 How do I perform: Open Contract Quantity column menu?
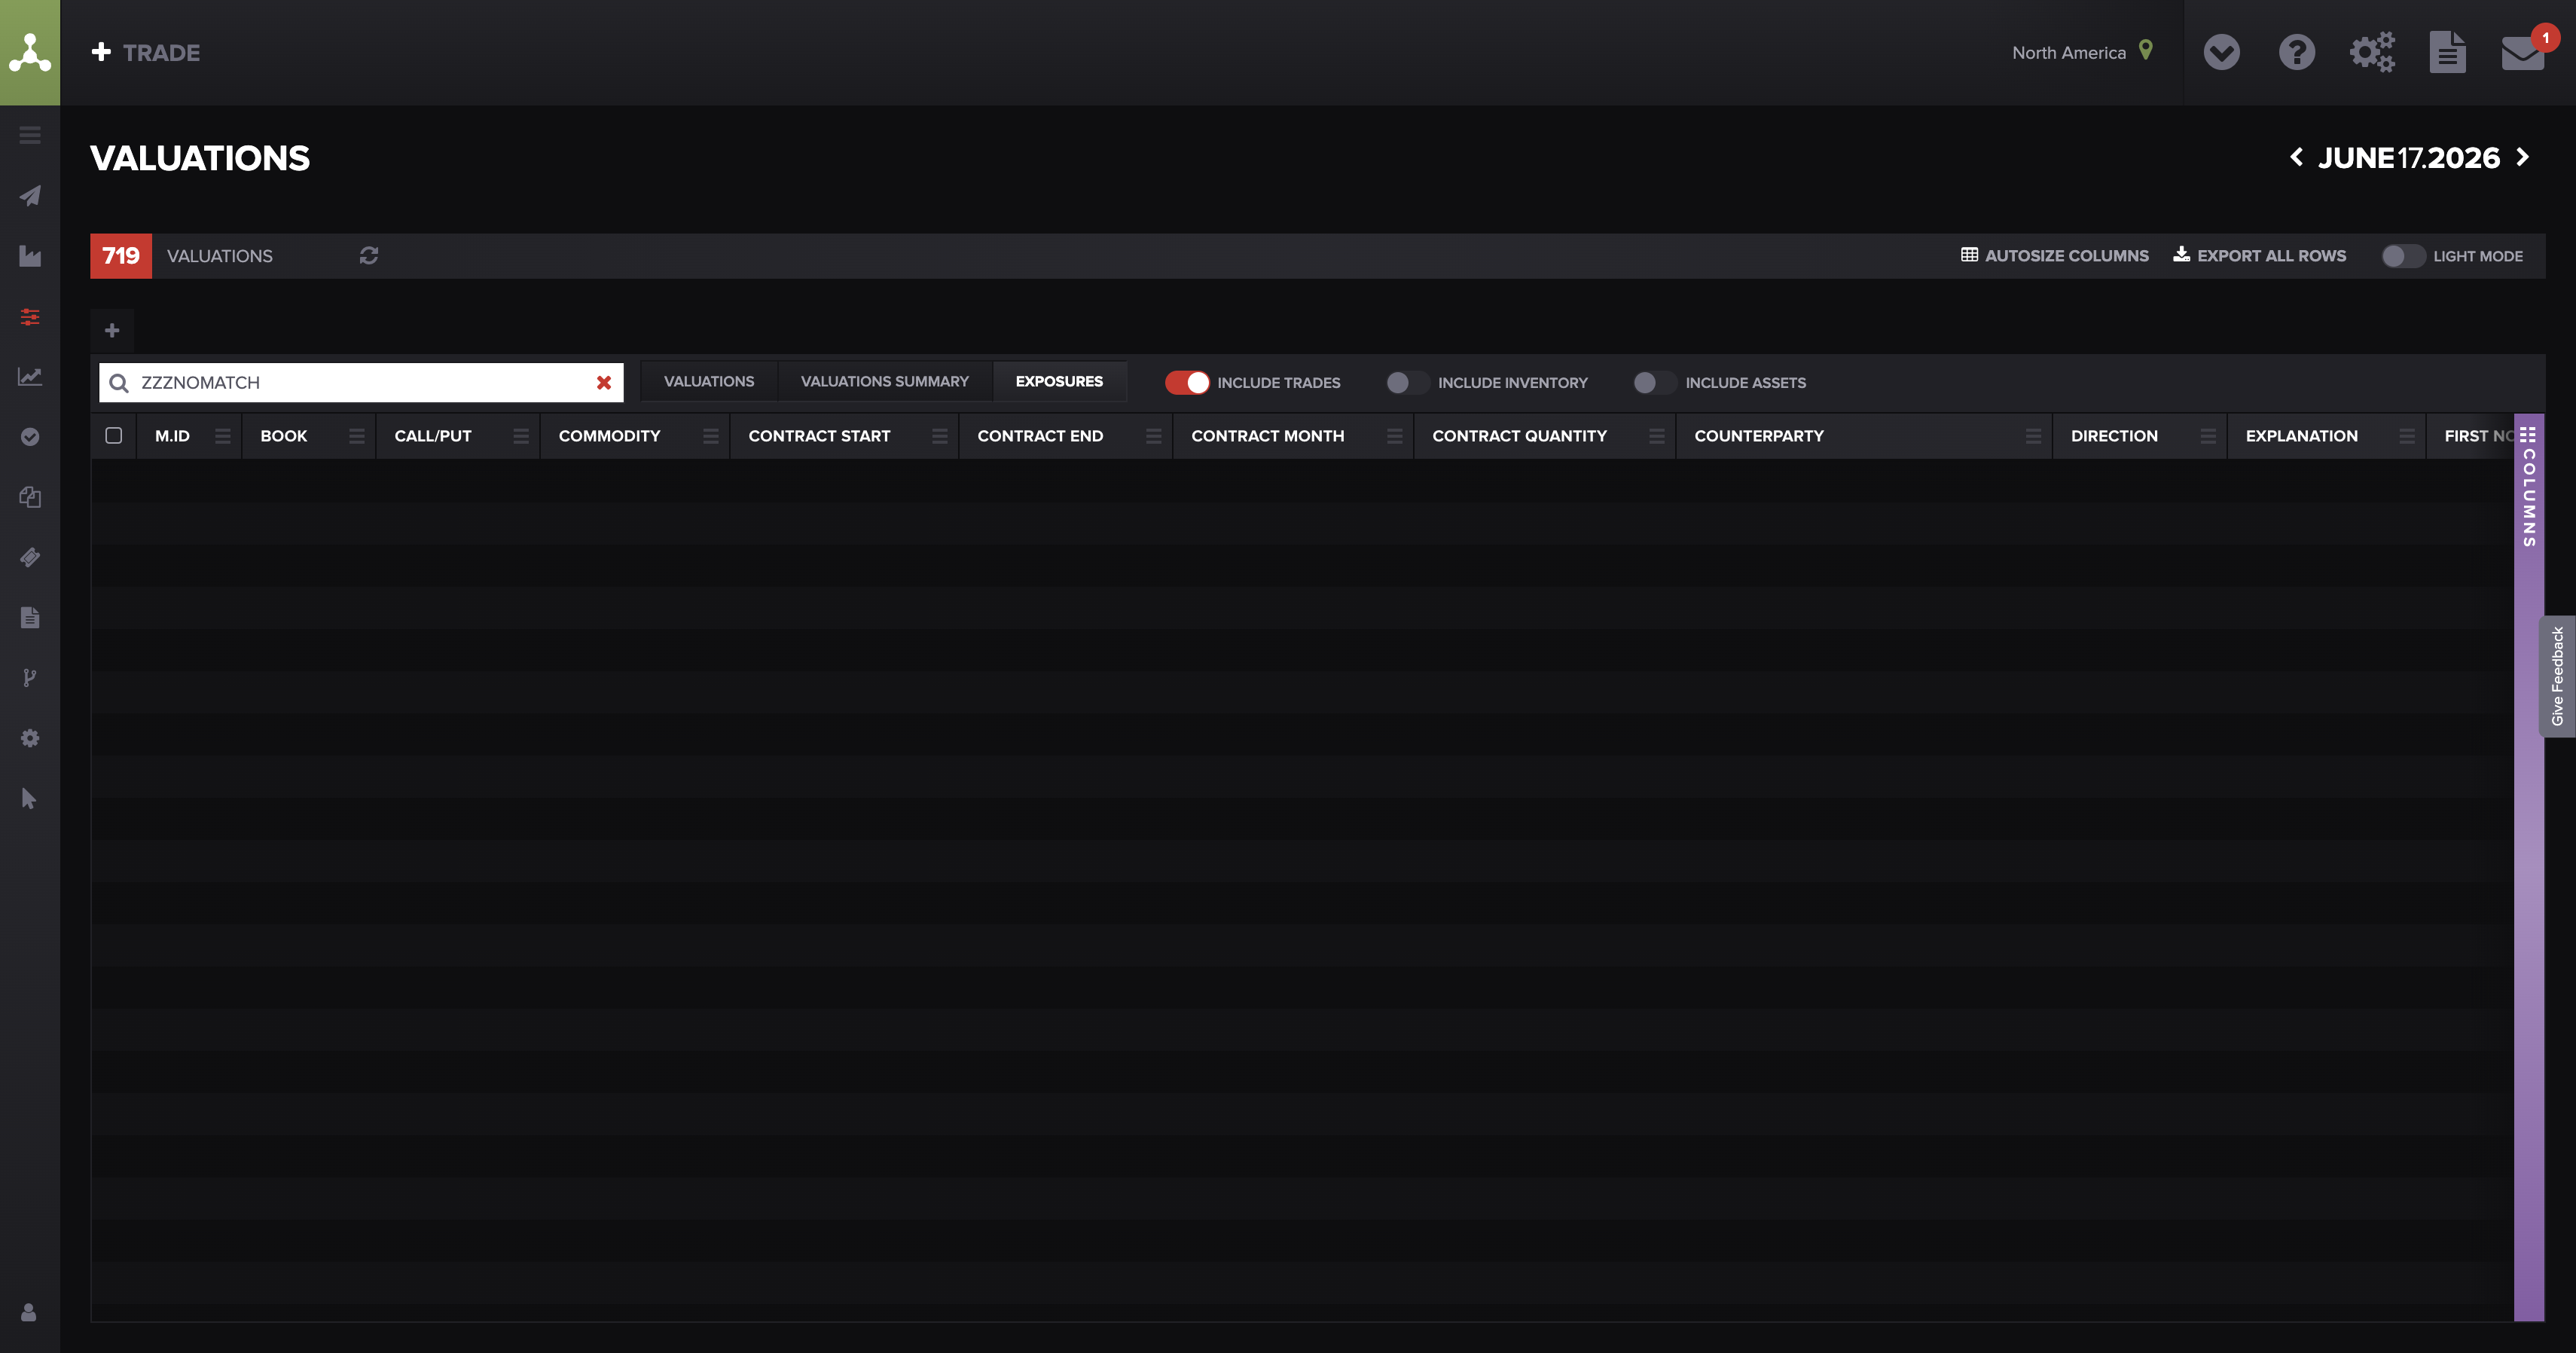click(1657, 436)
